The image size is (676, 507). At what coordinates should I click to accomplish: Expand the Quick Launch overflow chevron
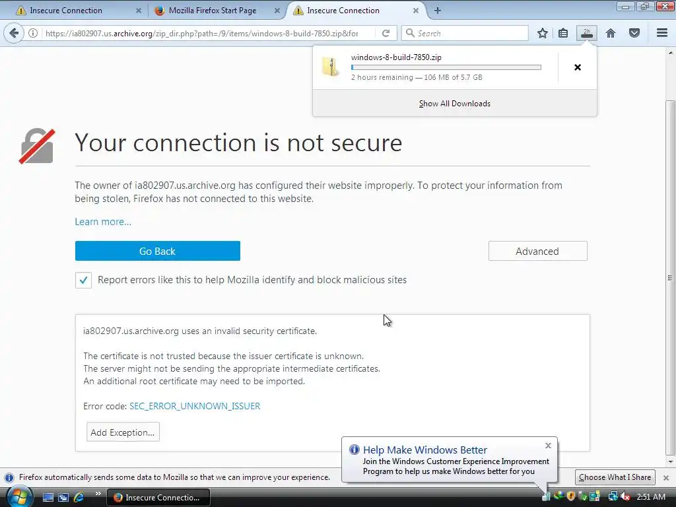98,494
